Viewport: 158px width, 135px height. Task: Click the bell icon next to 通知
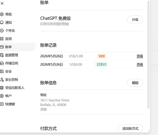click(x=2, y=22)
